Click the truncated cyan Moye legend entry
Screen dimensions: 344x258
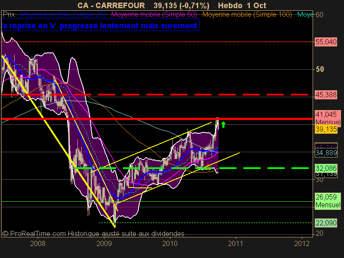click(305, 15)
